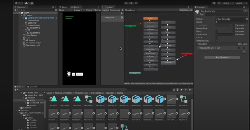Select the Game tab
Viewport: 250px width, 130px height.
click(75, 7)
